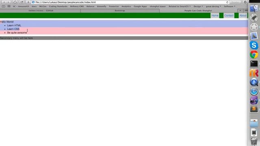Open the Reading List book icon
The width and height of the screenshot is (260, 146).
coord(4,6)
